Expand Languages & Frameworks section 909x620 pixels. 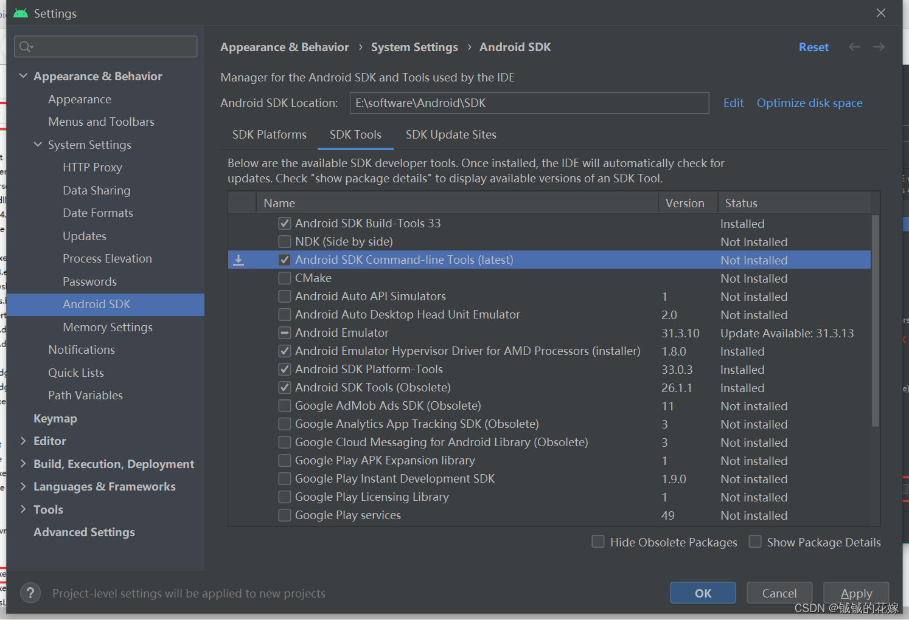[23, 486]
